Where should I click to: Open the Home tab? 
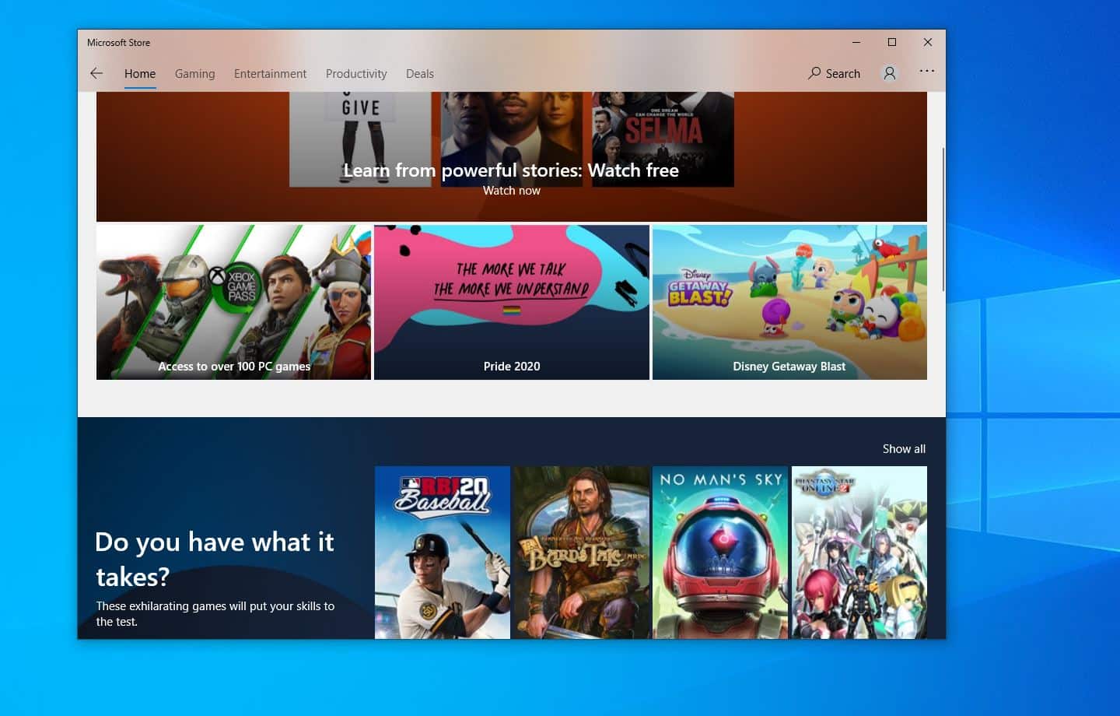(x=140, y=73)
